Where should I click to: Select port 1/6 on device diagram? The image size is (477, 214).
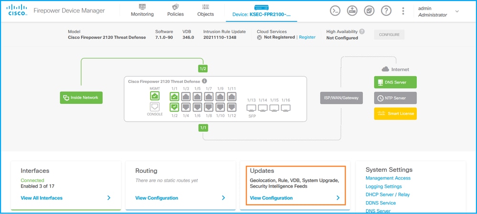[x=197, y=107]
